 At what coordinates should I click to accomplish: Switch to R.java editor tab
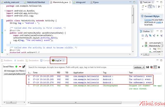tap(95, 2)
